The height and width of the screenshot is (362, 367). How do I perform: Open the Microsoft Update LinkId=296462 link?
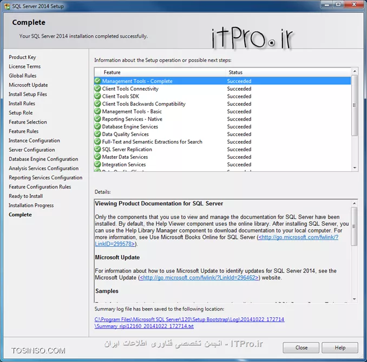(x=199, y=278)
